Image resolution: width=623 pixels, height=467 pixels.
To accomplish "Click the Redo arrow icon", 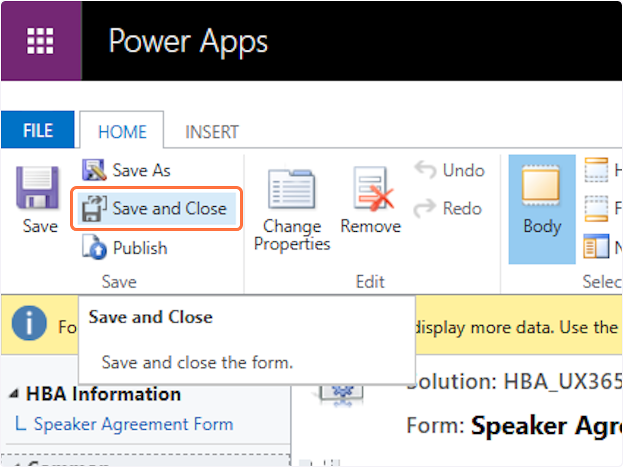I will (x=425, y=208).
